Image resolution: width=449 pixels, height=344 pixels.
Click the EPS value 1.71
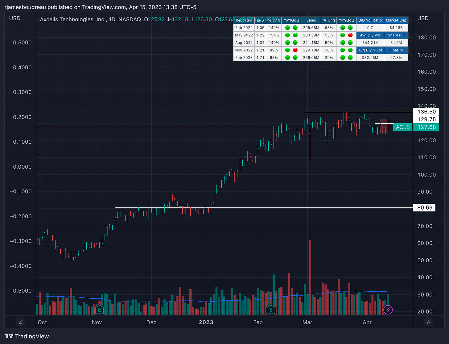coord(260,57)
